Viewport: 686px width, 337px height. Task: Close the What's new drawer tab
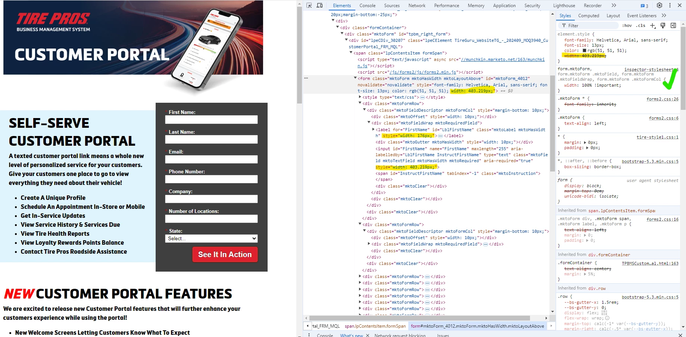(368, 335)
